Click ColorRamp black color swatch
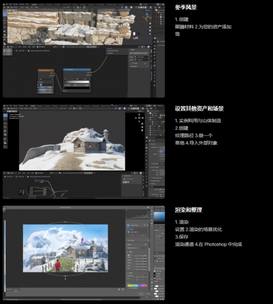273x304 pixels. [77, 88]
